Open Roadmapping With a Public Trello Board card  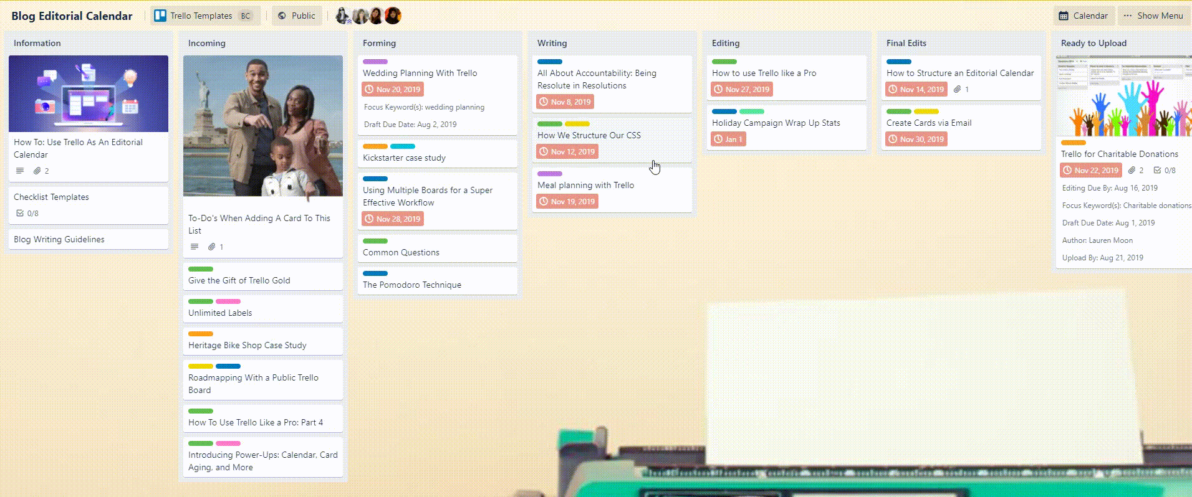tap(263, 380)
